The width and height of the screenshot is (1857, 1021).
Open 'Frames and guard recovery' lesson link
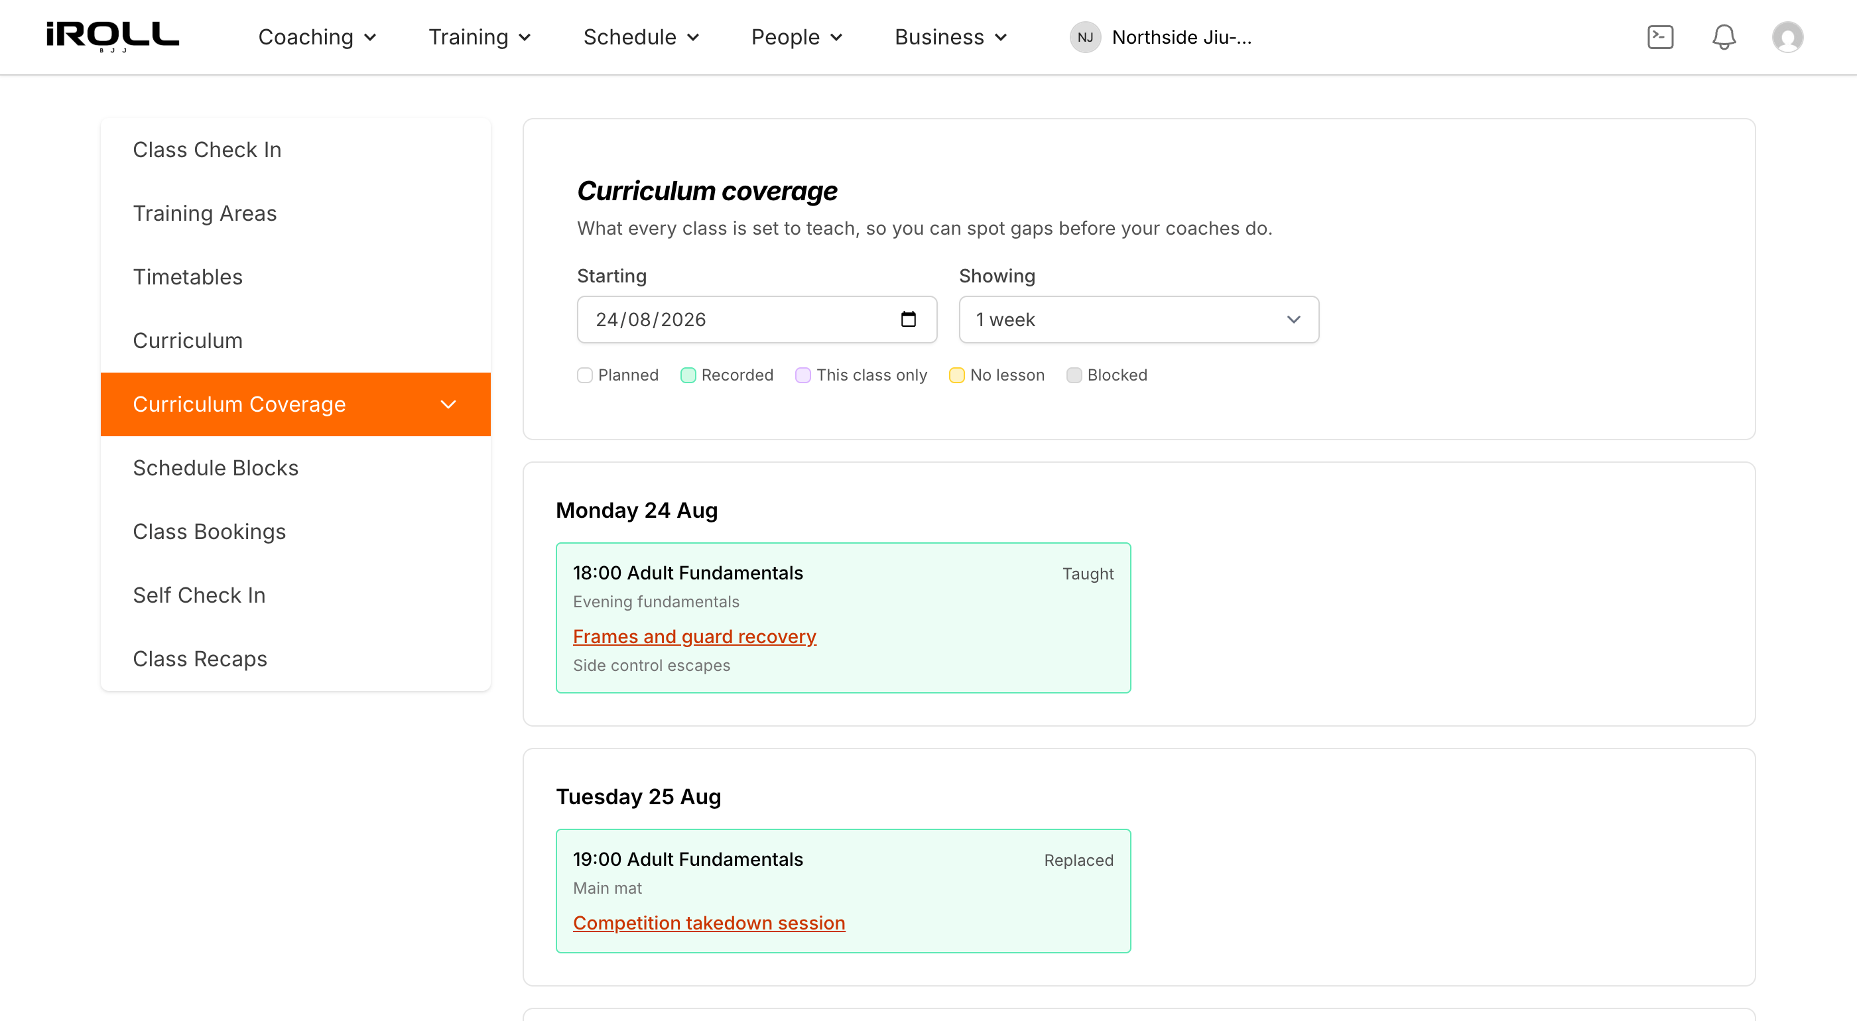pyautogui.click(x=694, y=636)
